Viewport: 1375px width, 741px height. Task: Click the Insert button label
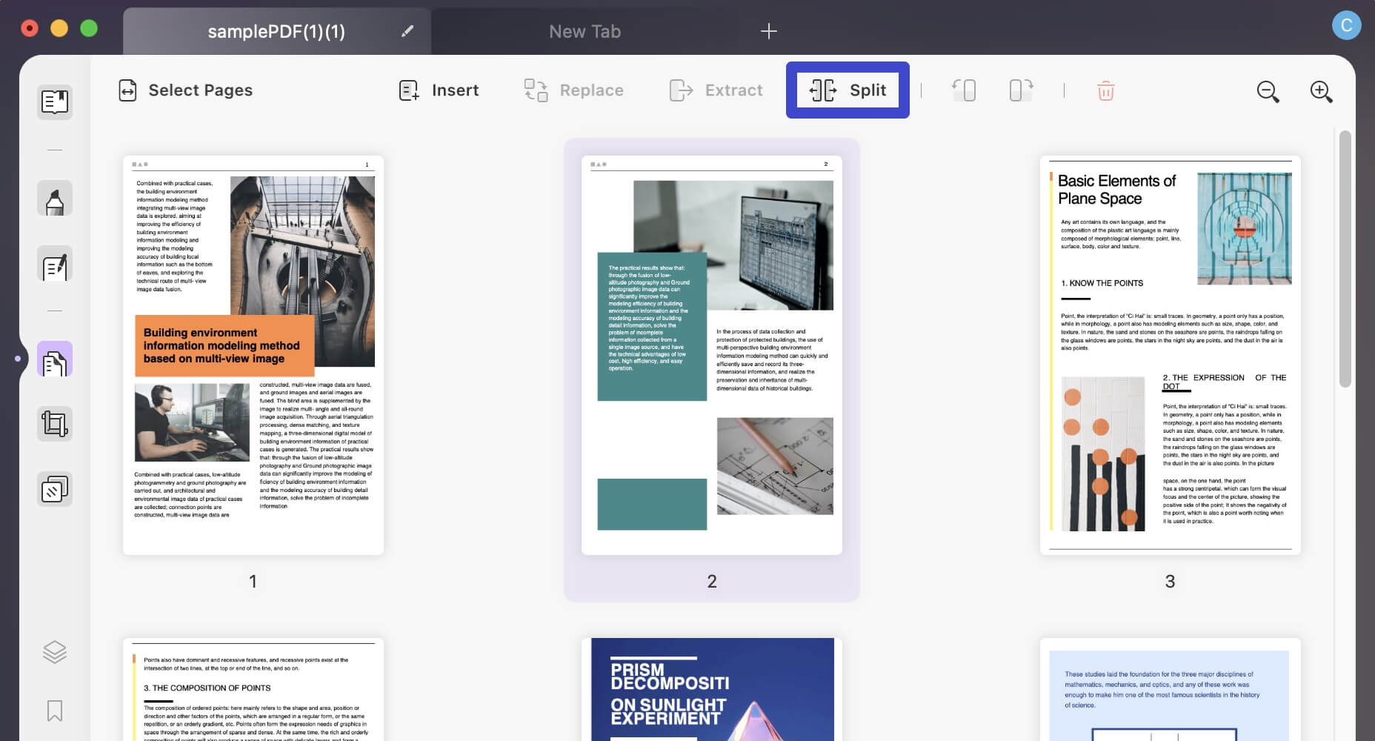(x=455, y=90)
